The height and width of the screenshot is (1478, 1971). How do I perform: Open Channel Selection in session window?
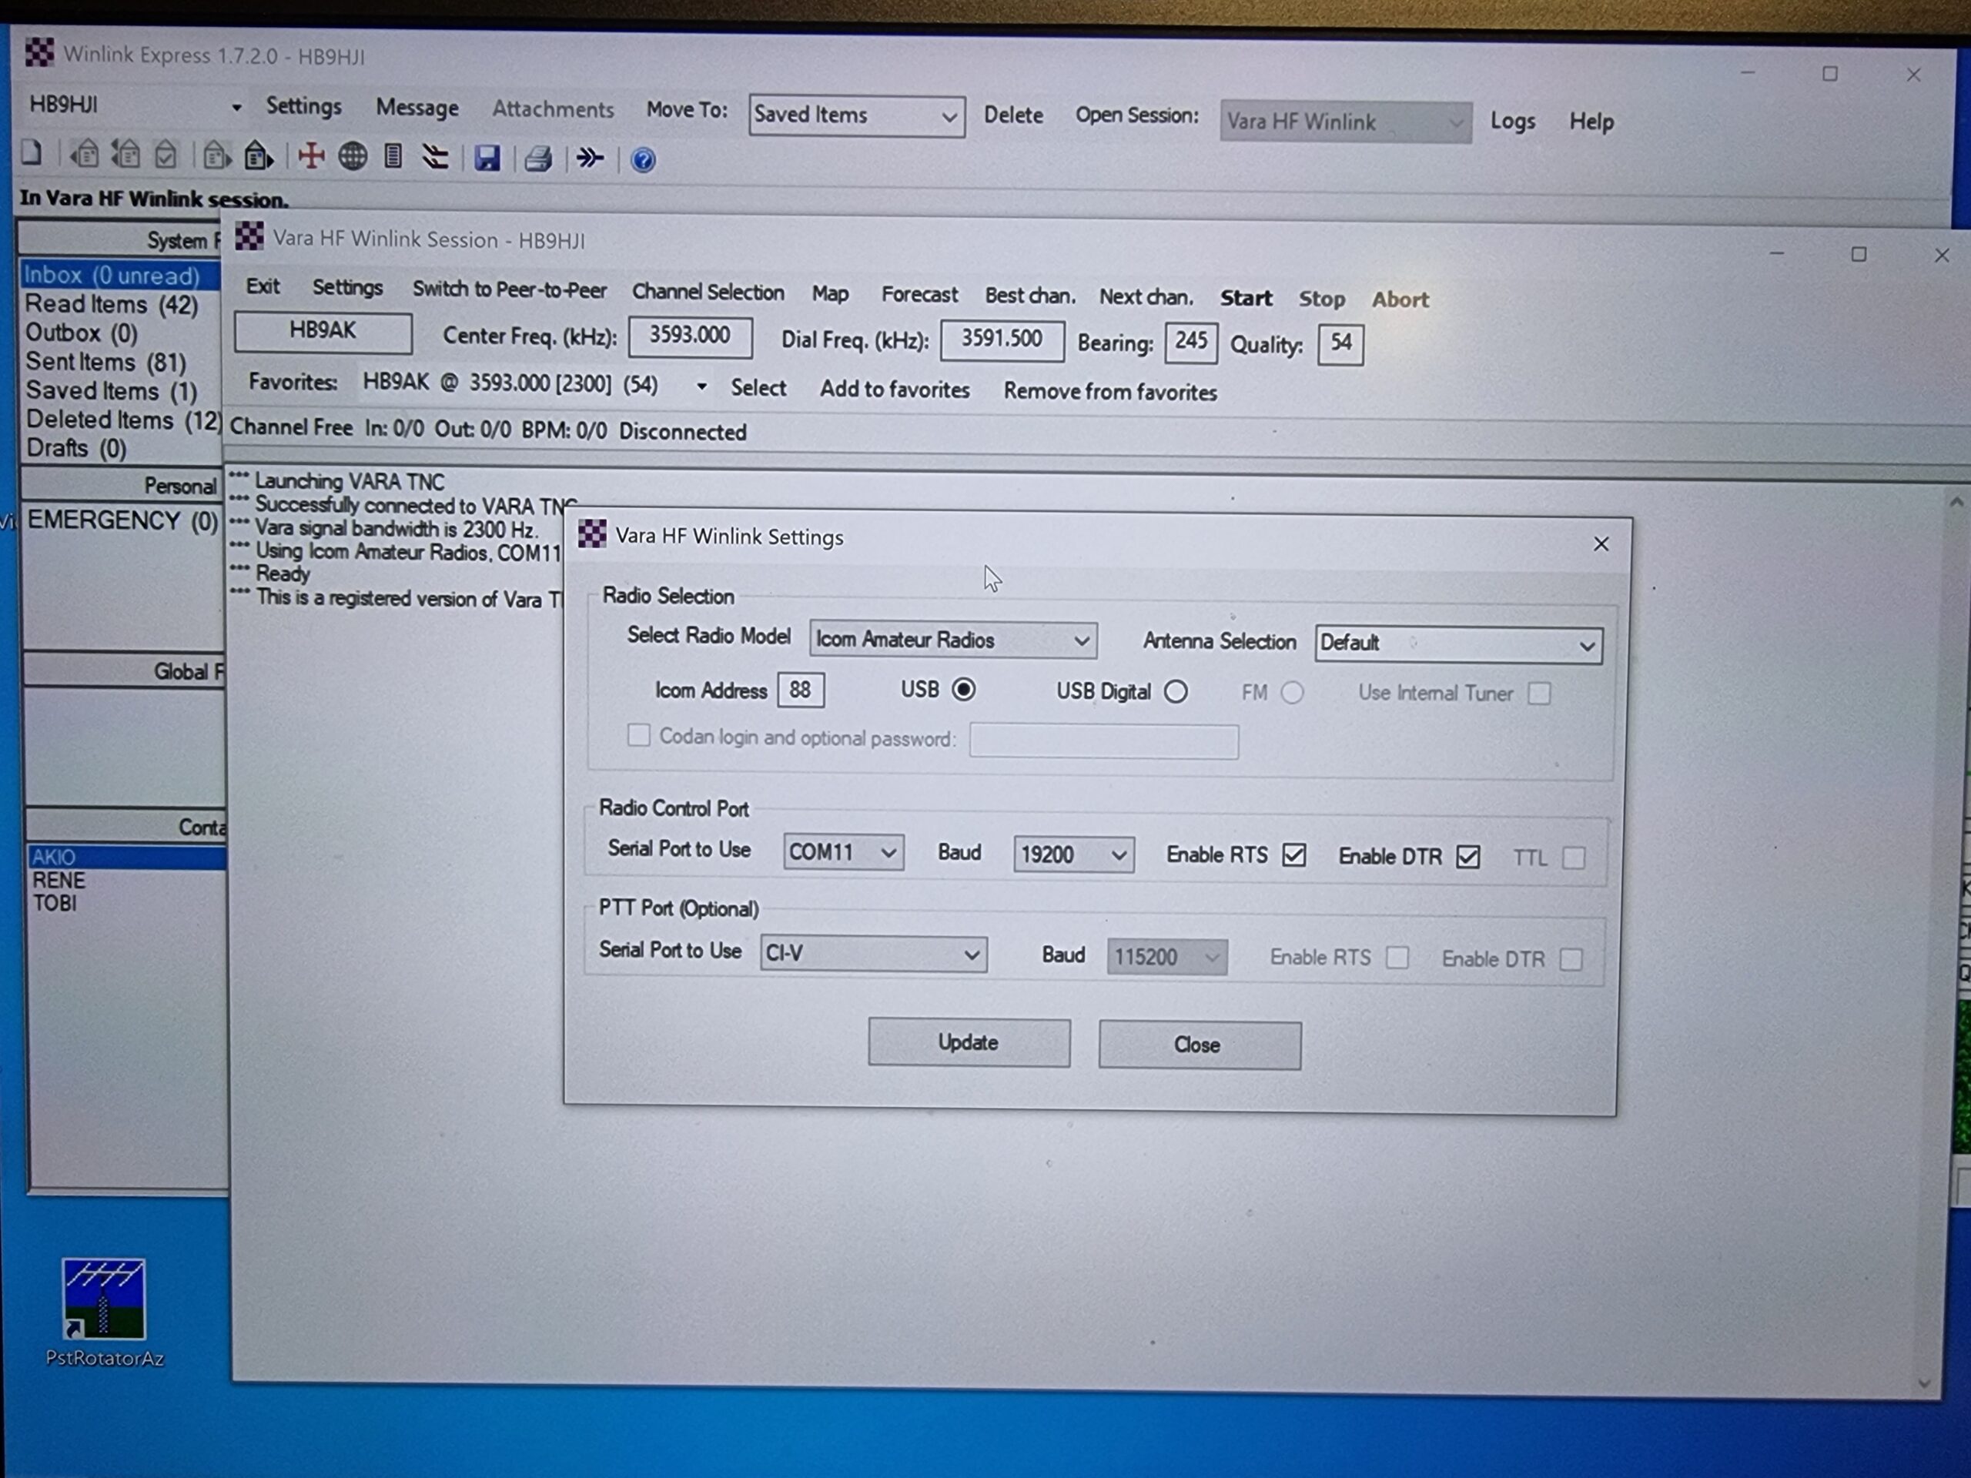pos(708,293)
